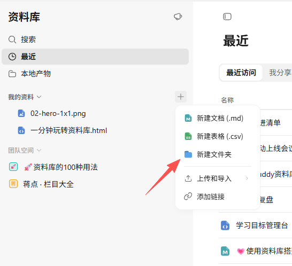292x266 pixels.
Task: Click the blue folder icon of 新建文件夹
Action: click(x=188, y=154)
